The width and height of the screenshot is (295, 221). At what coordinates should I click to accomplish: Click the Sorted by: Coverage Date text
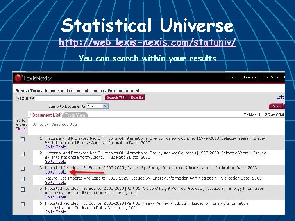click(55, 124)
